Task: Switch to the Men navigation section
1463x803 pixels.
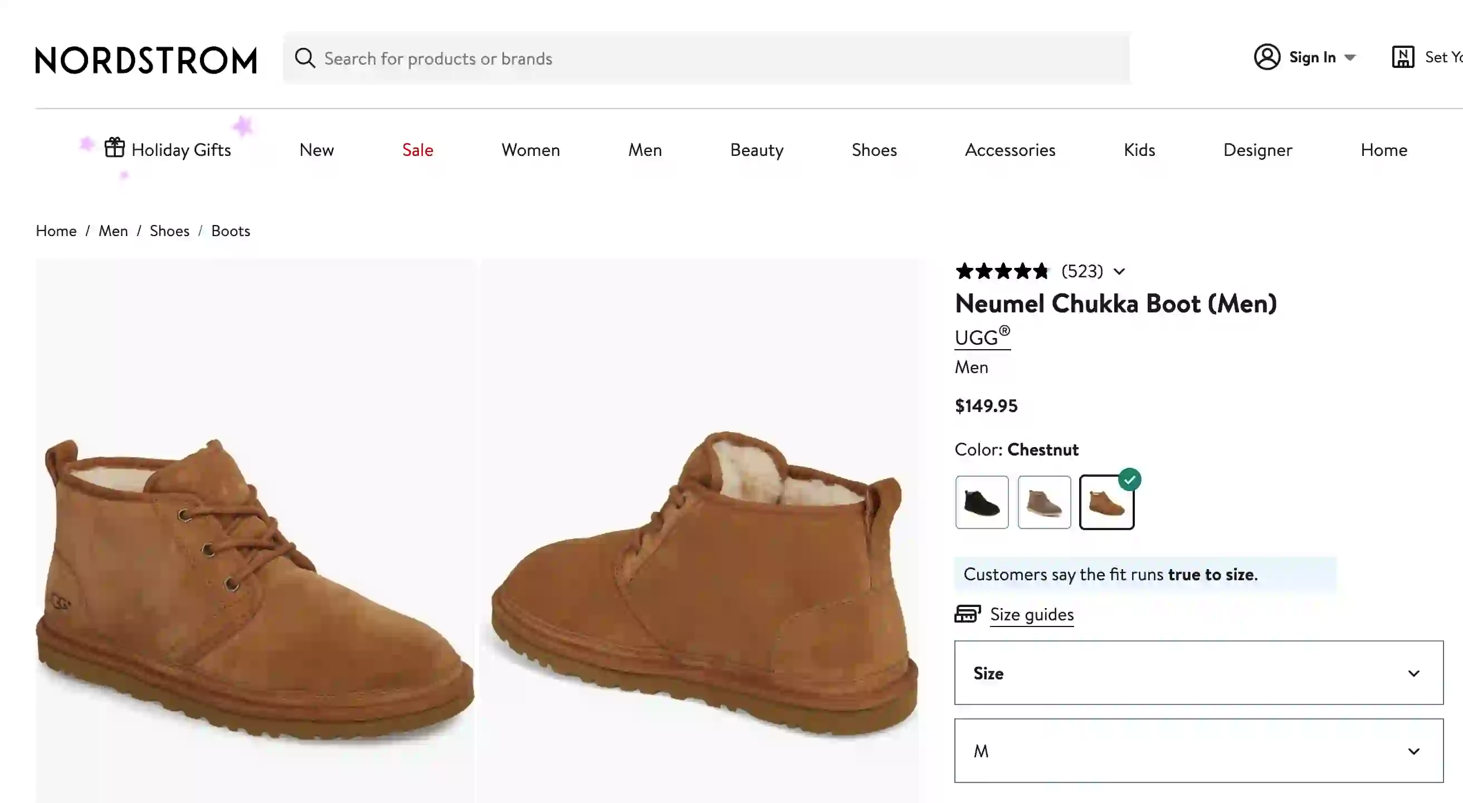Action: pyautogui.click(x=645, y=149)
